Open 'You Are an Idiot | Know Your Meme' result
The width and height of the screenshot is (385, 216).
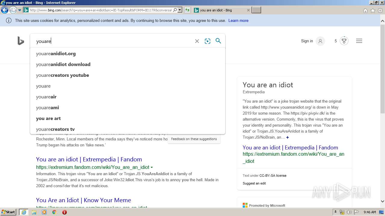coord(84,200)
